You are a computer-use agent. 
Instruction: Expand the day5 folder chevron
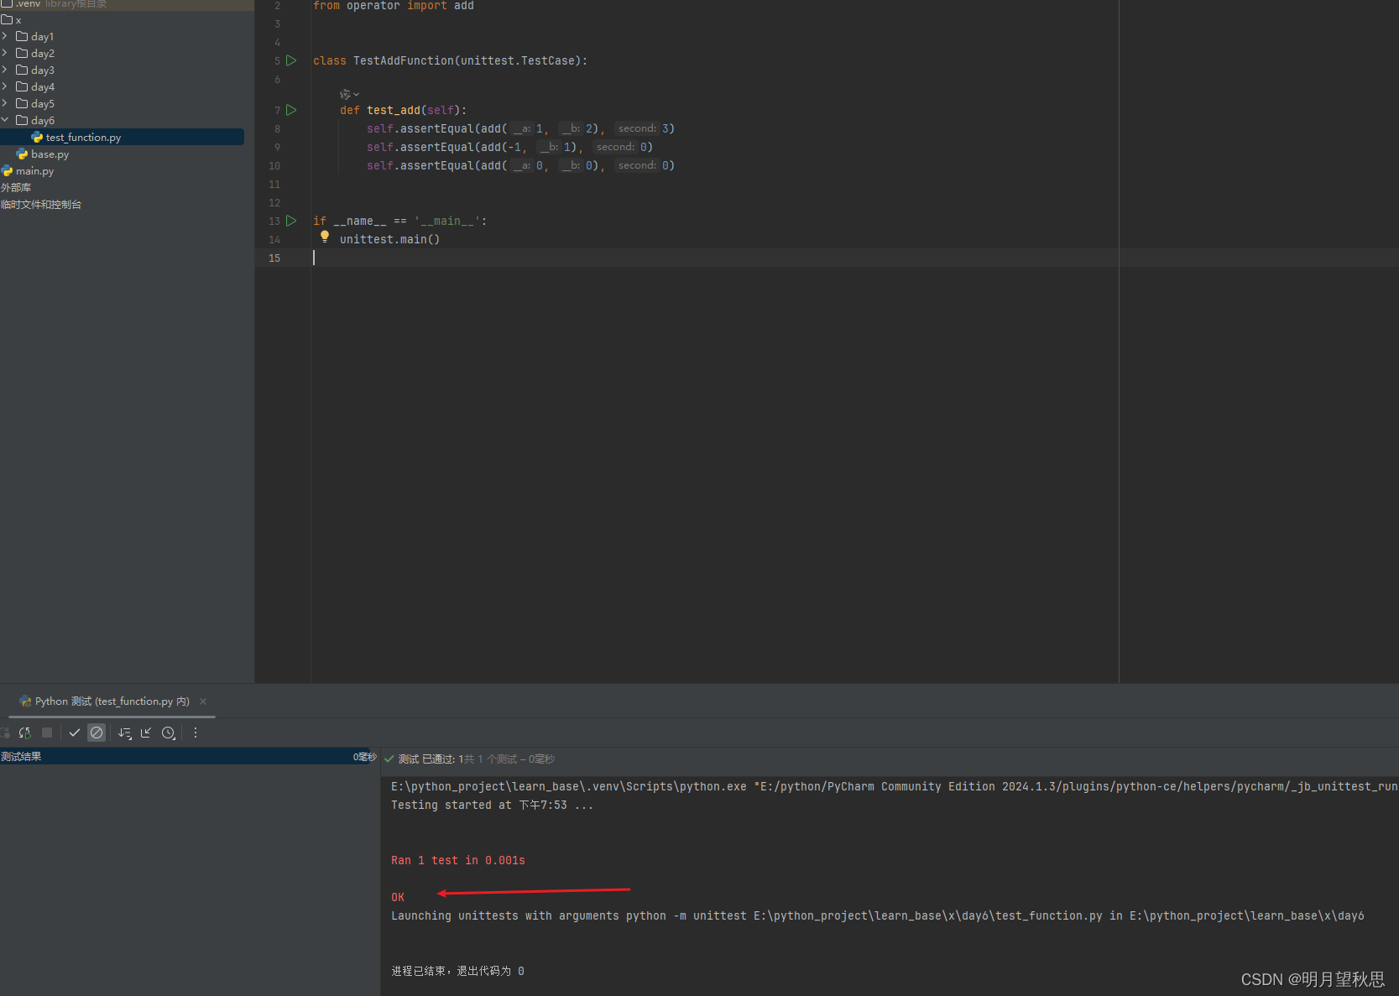point(5,103)
